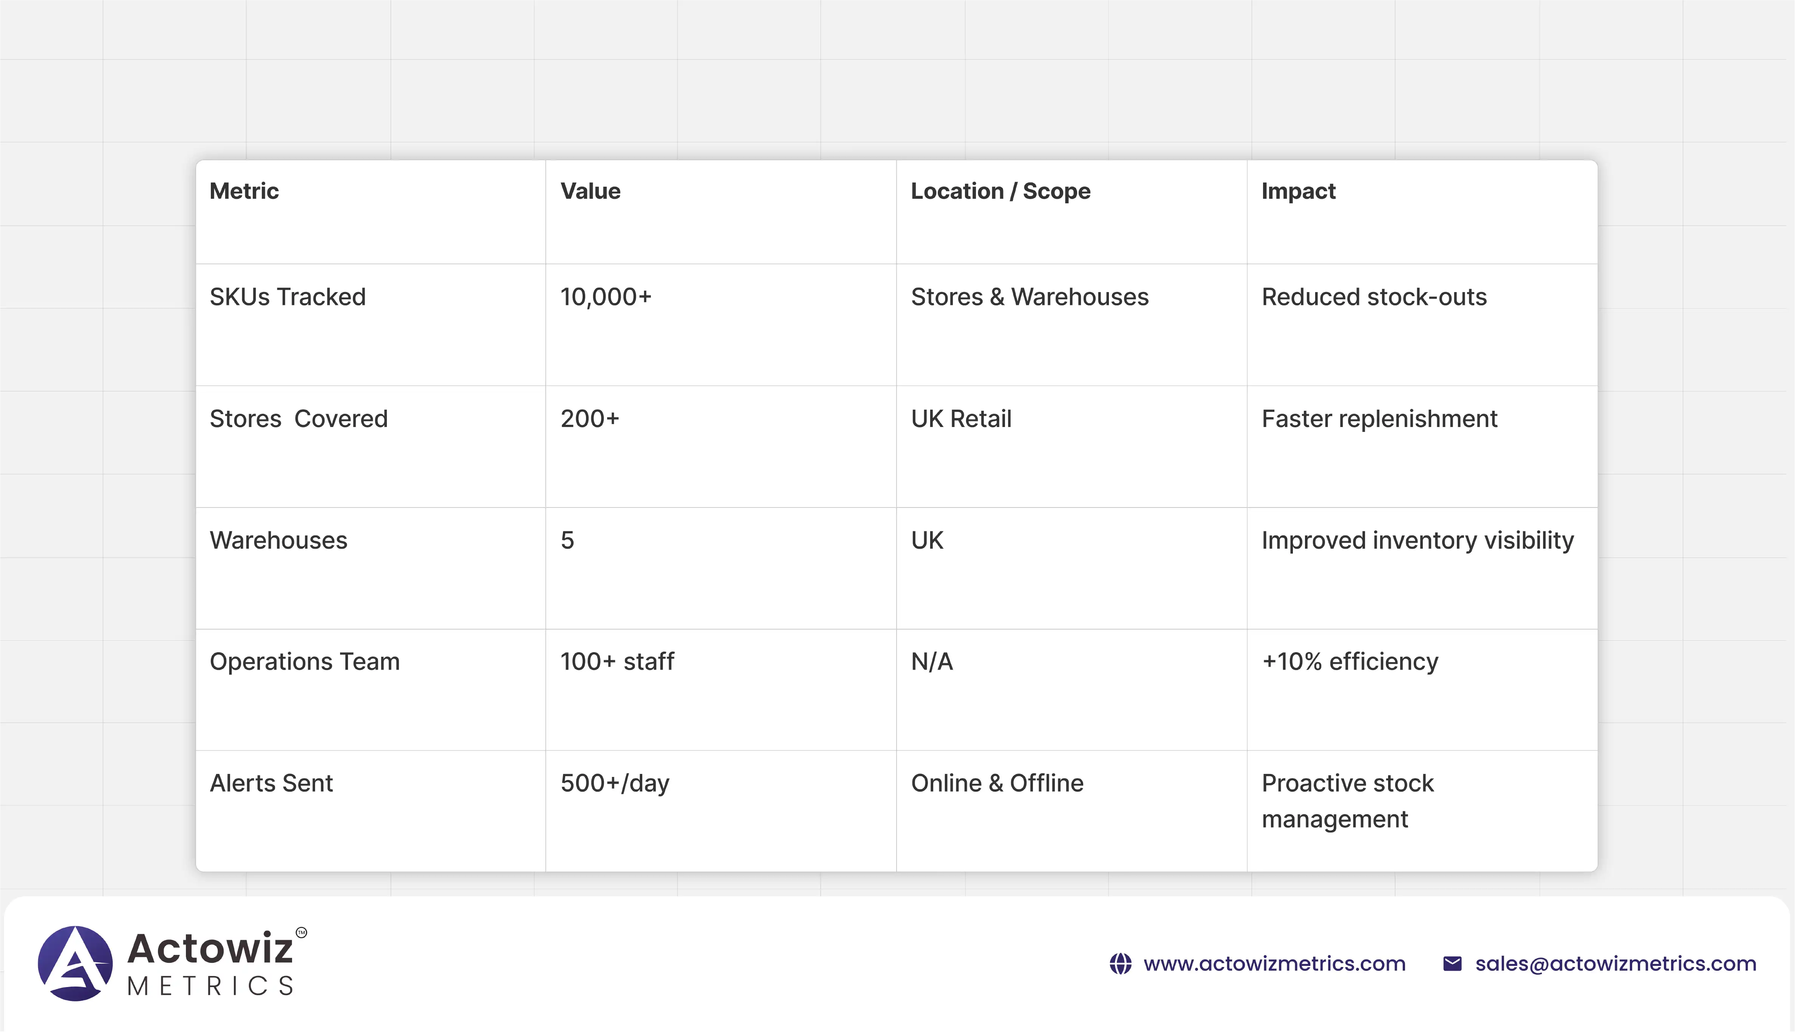Viewport: 1795px width, 1032px height.
Task: Click the Stores & Warehouses cell
Action: tap(1029, 297)
